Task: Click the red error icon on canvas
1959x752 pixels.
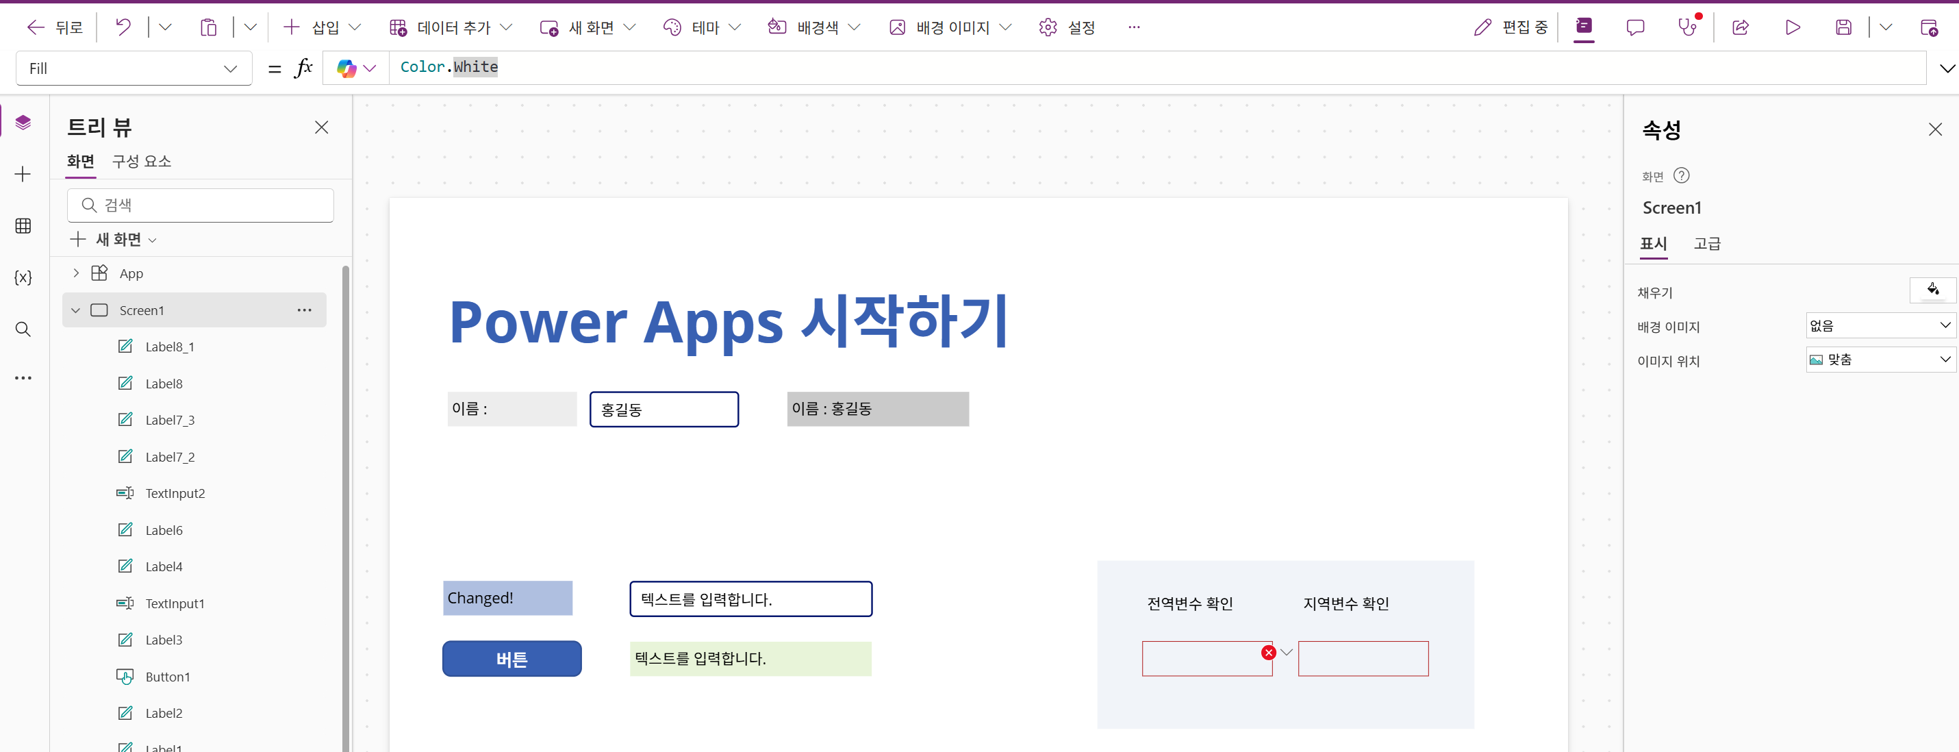Action: coord(1267,653)
